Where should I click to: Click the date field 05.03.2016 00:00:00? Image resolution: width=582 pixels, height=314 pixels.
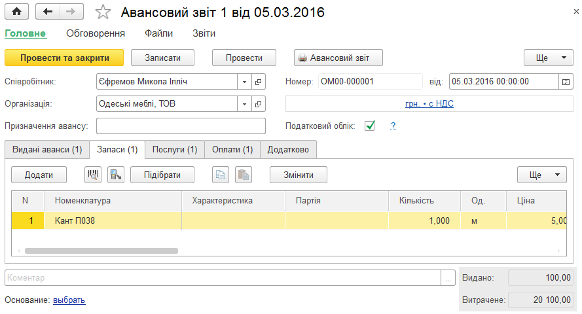(x=503, y=82)
